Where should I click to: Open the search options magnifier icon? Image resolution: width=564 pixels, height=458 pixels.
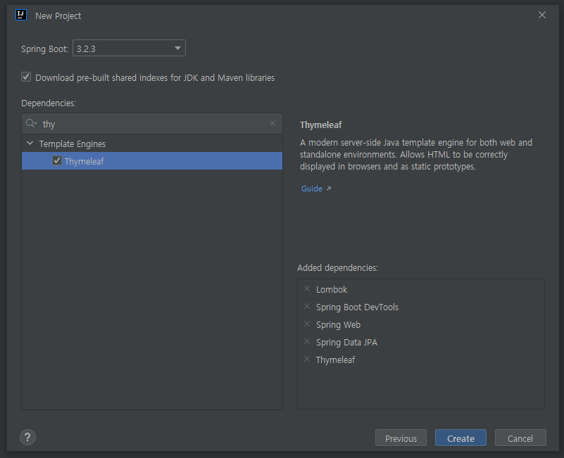click(31, 124)
